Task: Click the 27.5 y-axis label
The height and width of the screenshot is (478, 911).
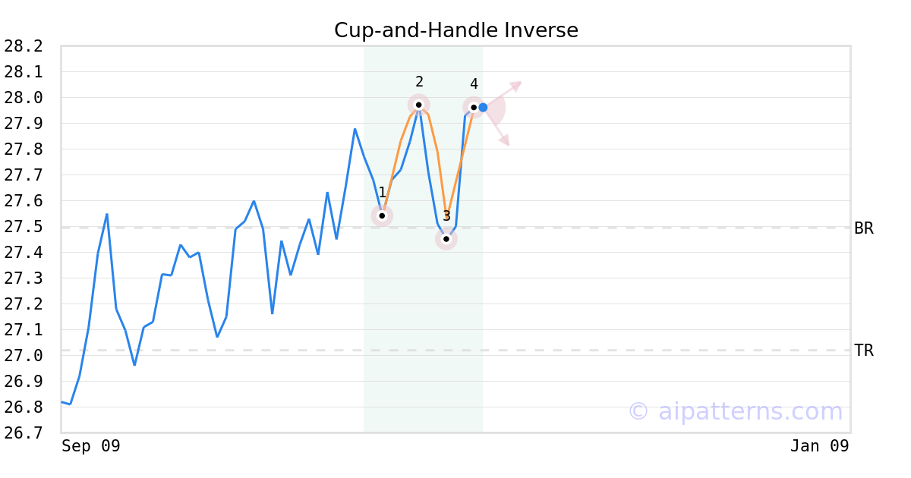Action: pos(23,227)
